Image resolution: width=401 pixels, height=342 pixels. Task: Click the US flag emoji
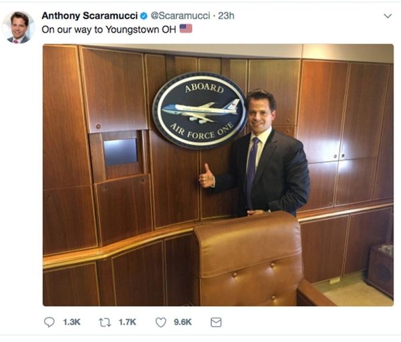186,29
